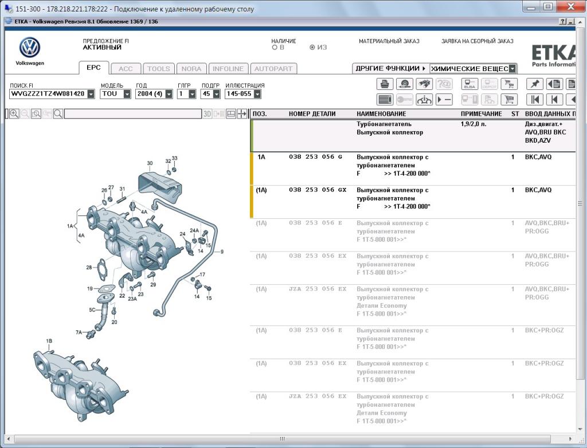
Task: Click the ПОЗ. column header
Action: tap(260, 114)
